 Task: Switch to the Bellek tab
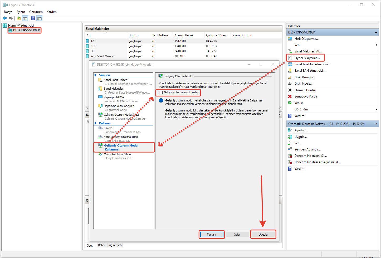(x=102, y=245)
